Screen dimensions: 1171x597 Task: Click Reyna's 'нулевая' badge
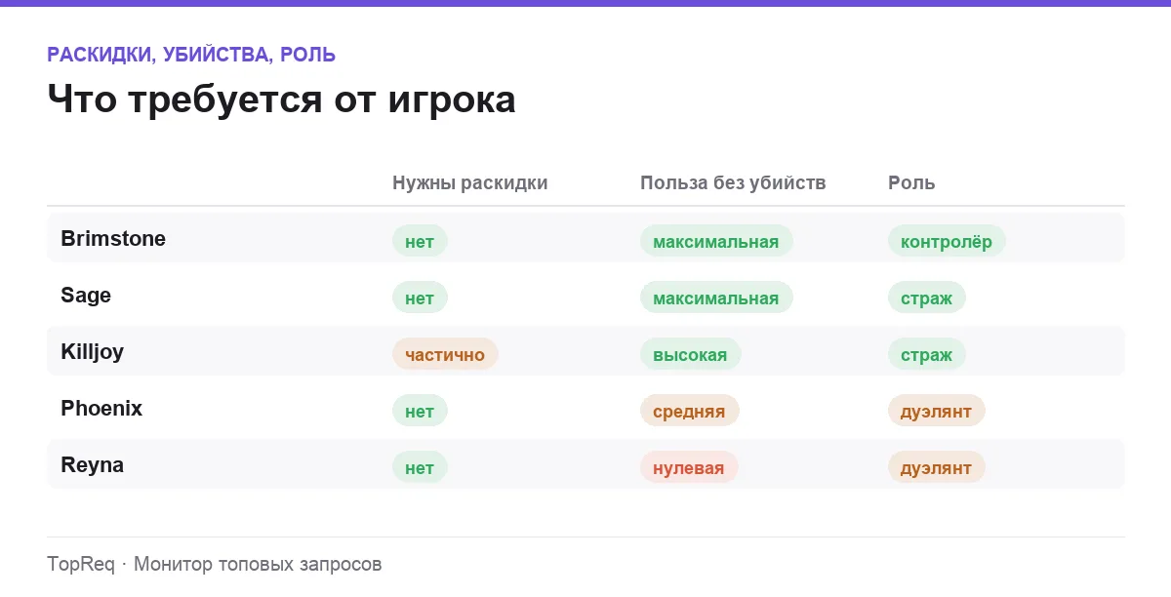point(689,467)
